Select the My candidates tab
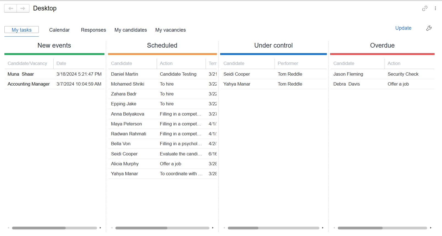This screenshot has height=236, width=442. pos(131,30)
